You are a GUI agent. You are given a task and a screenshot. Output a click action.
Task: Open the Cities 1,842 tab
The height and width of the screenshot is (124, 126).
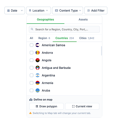tap(87, 38)
